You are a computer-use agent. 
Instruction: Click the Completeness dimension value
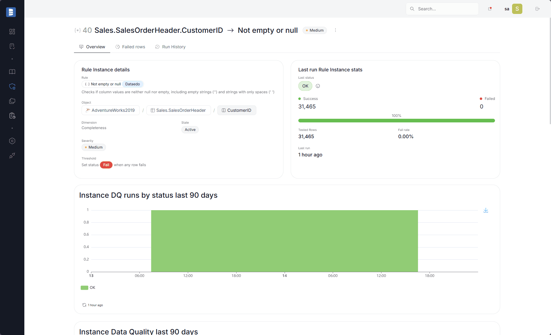tap(94, 128)
